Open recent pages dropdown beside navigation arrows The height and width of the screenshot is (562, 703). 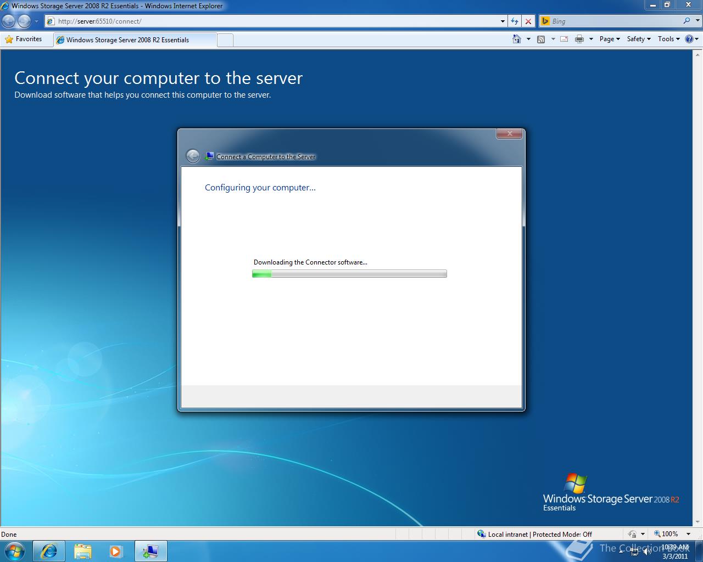(36, 21)
